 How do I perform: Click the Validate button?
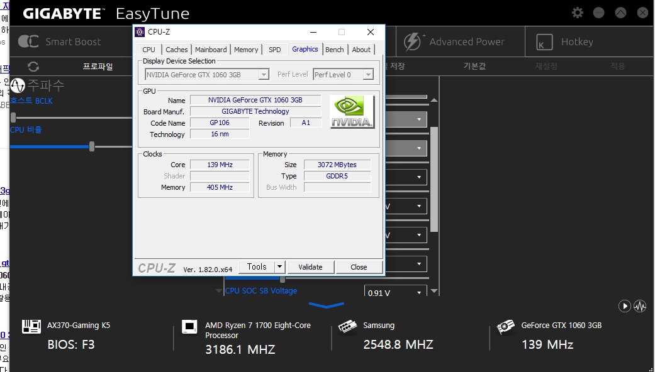(x=310, y=267)
